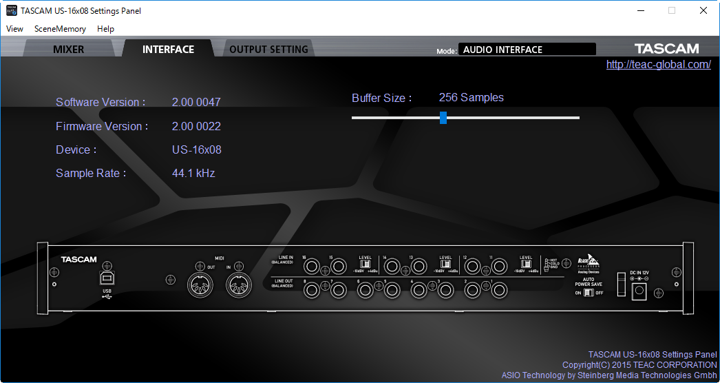Click the ASIO Technology by Steinberg text
This screenshot has width=720, height=383.
point(609,375)
